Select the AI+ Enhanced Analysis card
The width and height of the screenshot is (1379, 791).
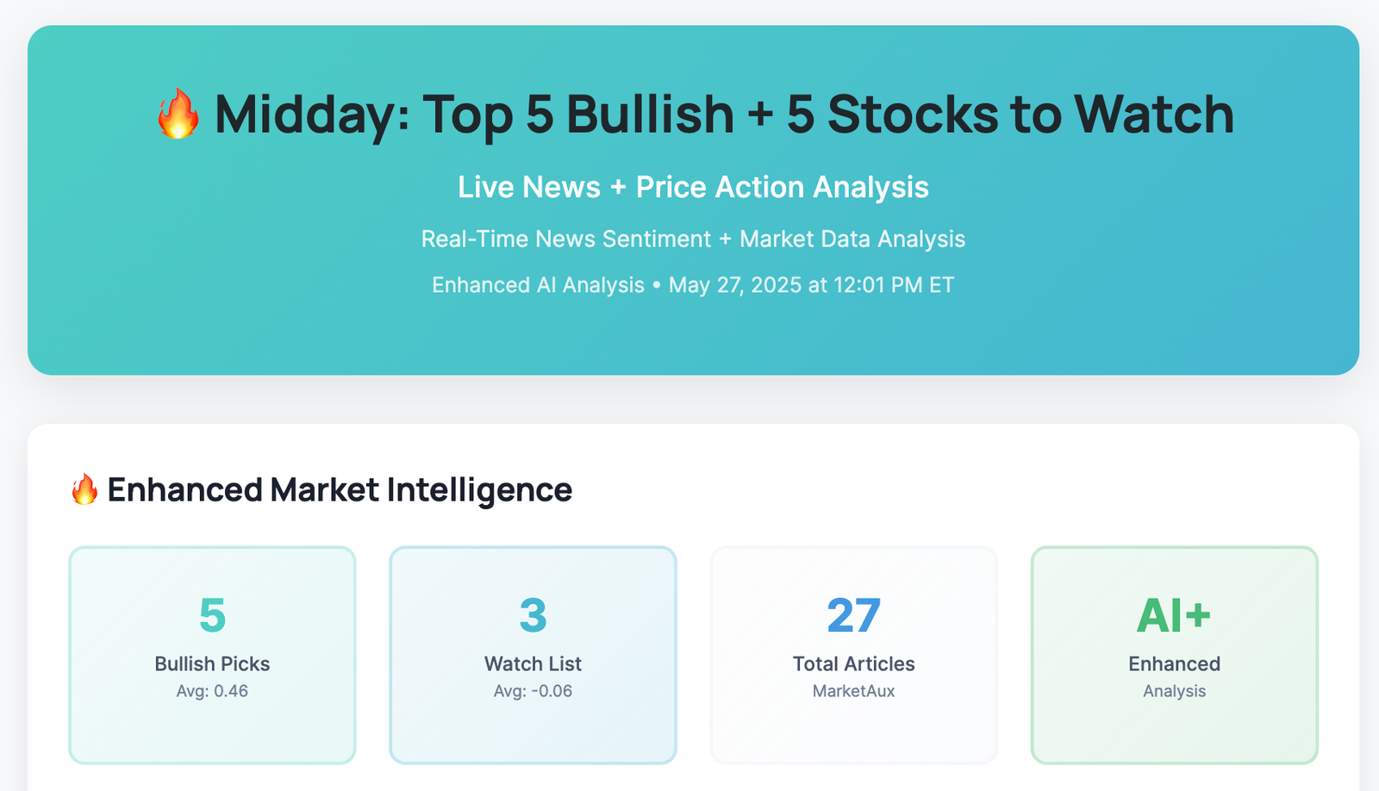[1174, 655]
